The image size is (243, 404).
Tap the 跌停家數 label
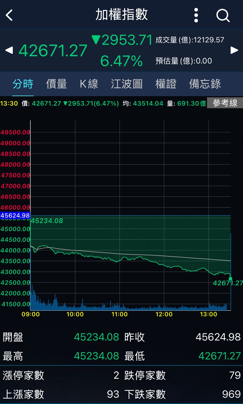tap(145, 375)
